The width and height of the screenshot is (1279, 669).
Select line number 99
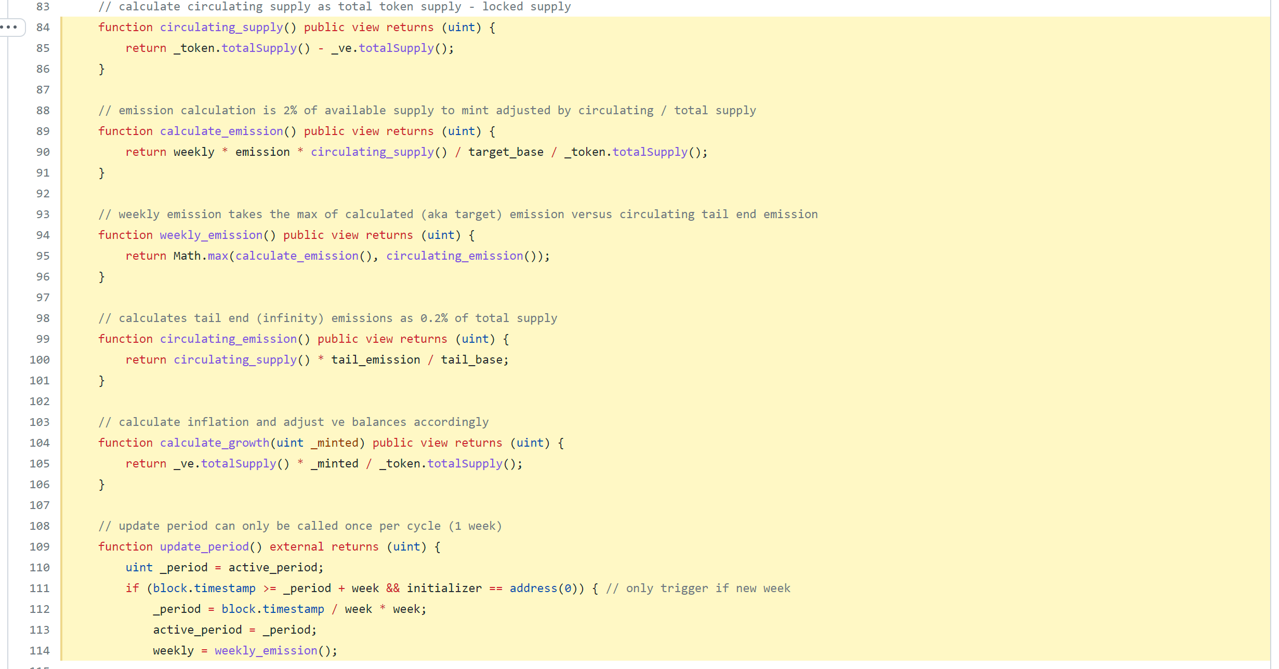pyautogui.click(x=43, y=339)
